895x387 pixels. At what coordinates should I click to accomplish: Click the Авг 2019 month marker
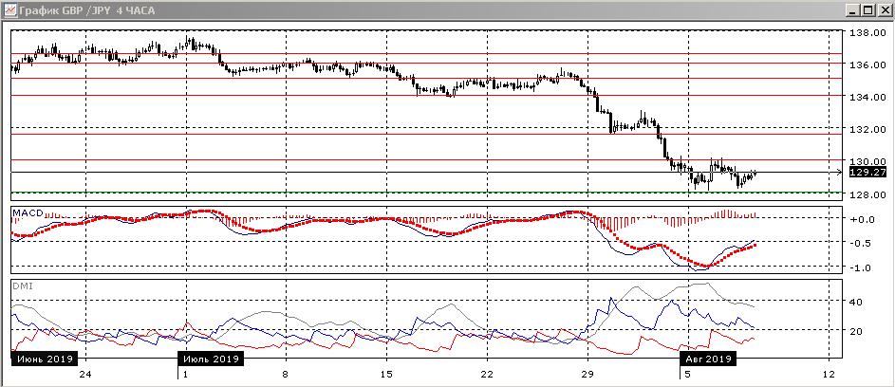click(x=705, y=359)
